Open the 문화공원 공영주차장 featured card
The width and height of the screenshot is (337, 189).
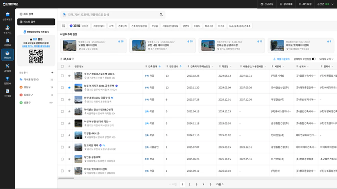click(232, 45)
